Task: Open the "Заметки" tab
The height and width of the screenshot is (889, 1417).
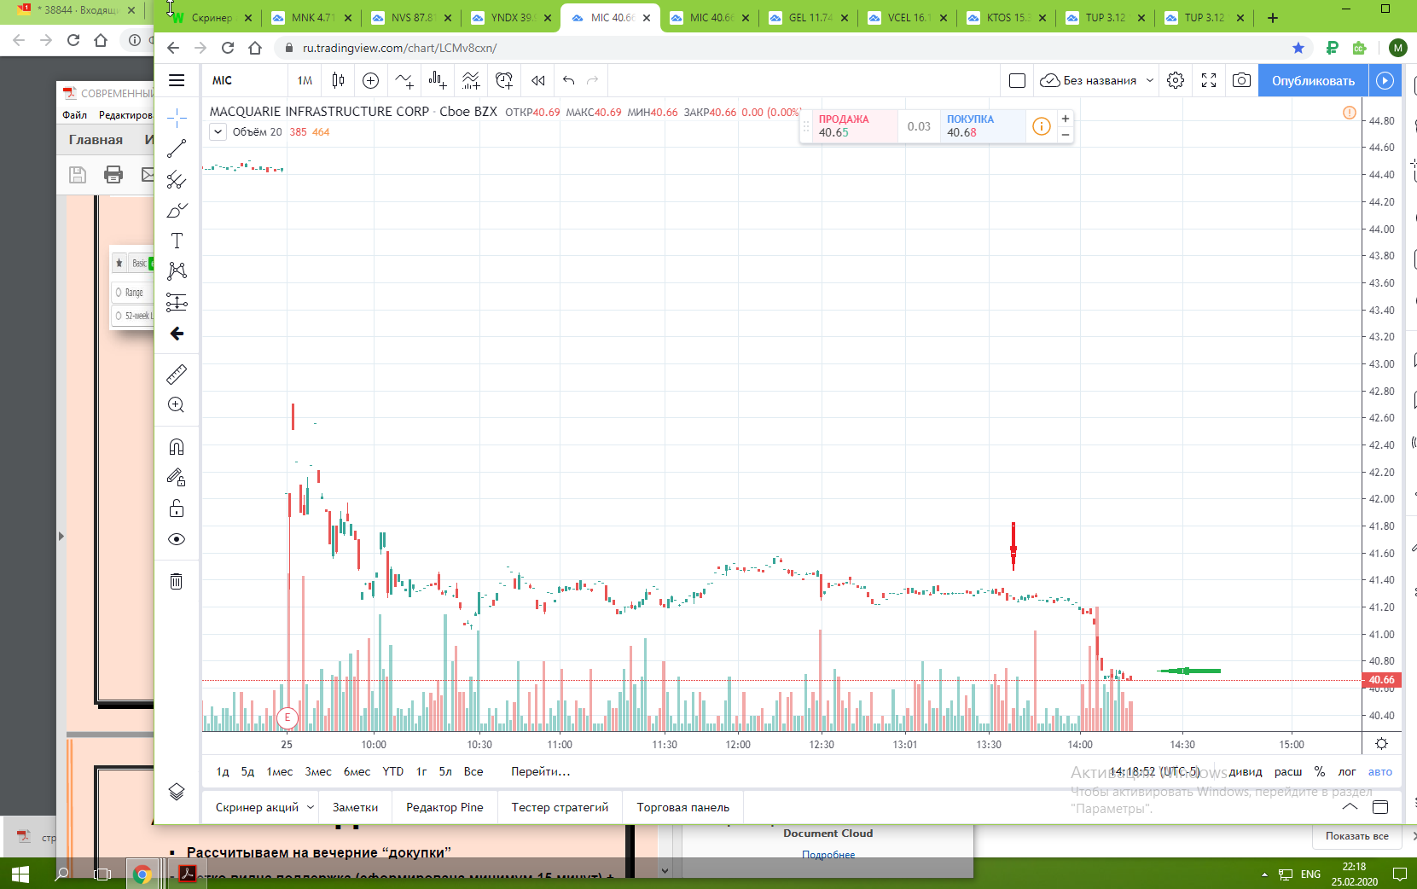Action: pyautogui.click(x=355, y=807)
